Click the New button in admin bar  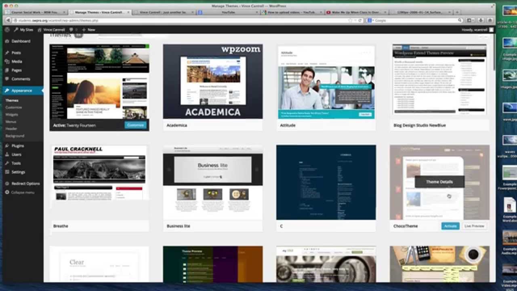pyautogui.click(x=89, y=30)
